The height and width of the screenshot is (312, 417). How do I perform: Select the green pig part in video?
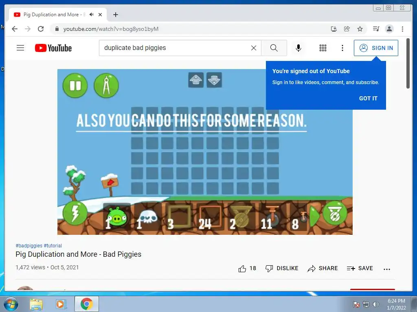pos(117,217)
